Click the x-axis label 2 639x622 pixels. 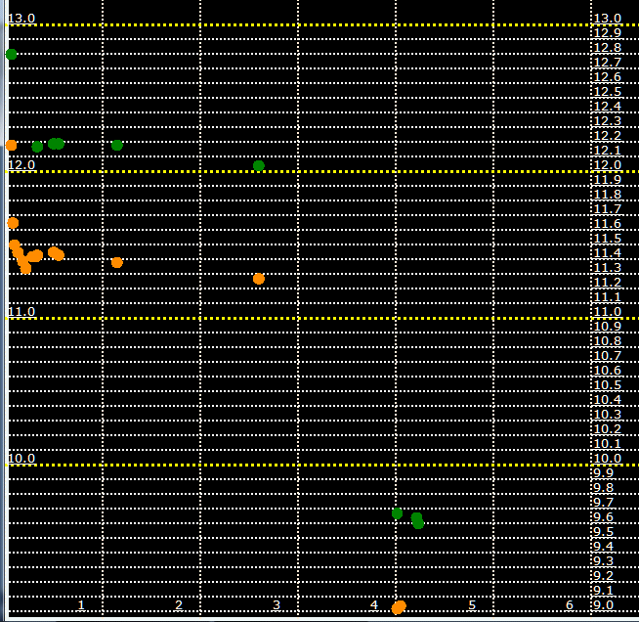(x=179, y=605)
